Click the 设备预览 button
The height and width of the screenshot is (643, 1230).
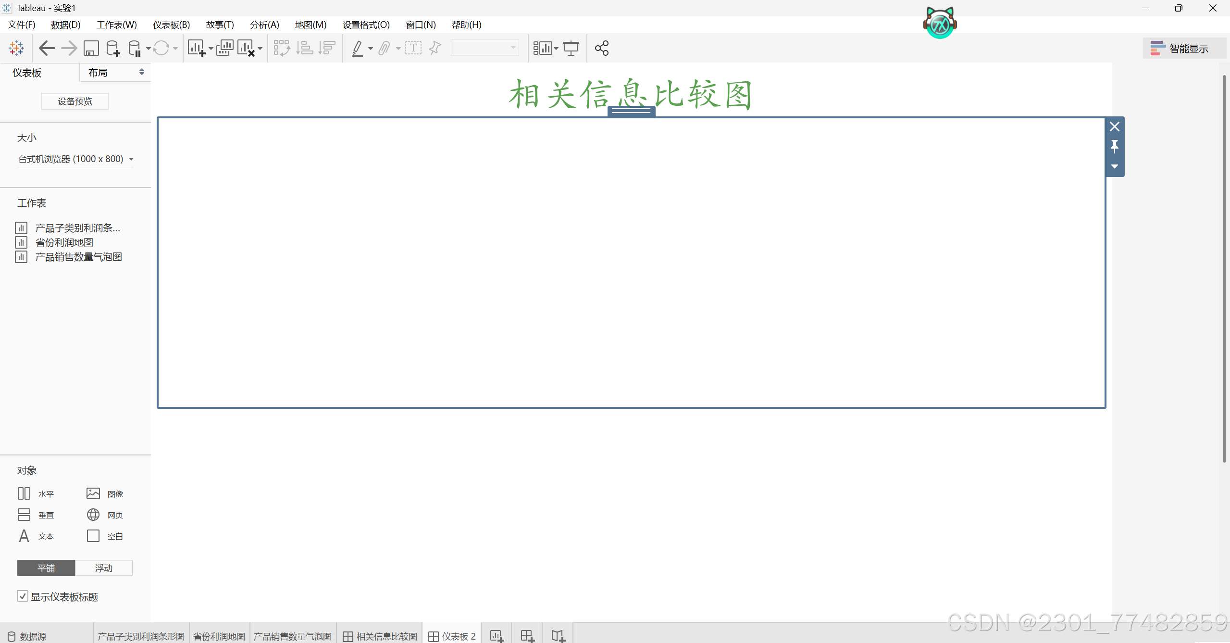(x=75, y=101)
